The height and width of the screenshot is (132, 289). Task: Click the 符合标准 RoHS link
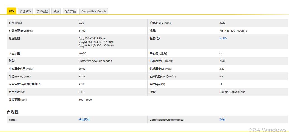84,119
